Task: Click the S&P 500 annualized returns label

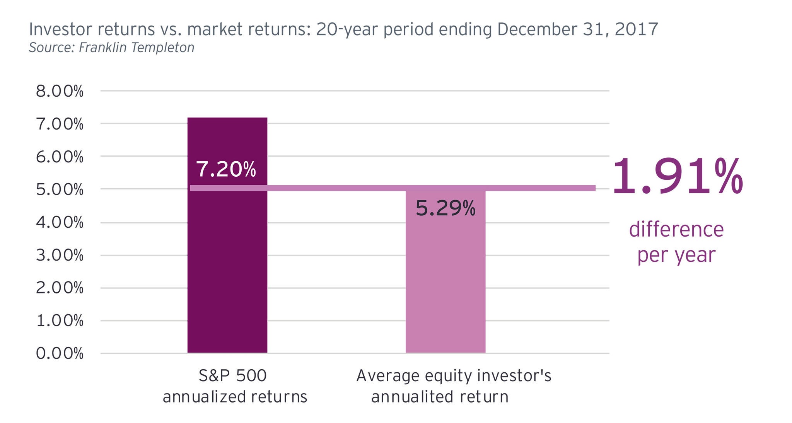Action: coord(234,386)
